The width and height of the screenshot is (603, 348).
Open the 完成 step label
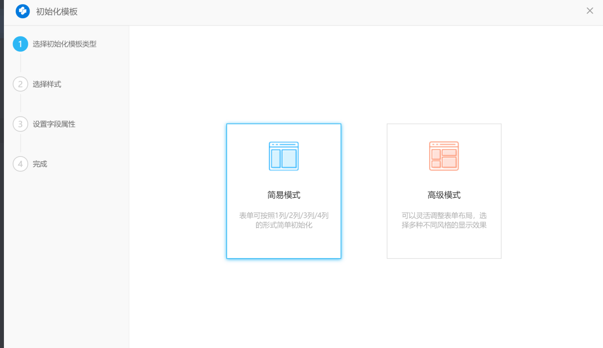(40, 164)
